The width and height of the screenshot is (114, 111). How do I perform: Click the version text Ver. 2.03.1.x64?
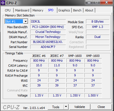point(34,108)
